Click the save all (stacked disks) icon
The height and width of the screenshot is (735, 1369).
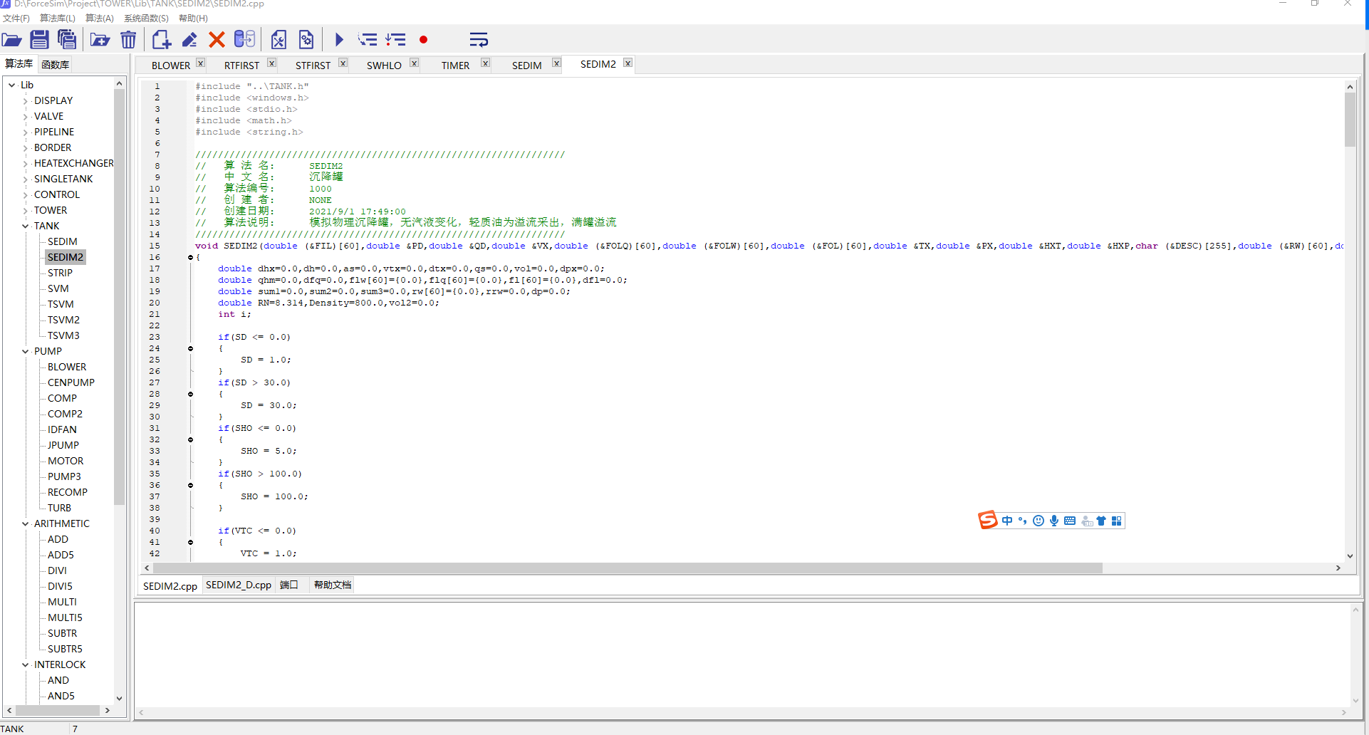pos(67,40)
